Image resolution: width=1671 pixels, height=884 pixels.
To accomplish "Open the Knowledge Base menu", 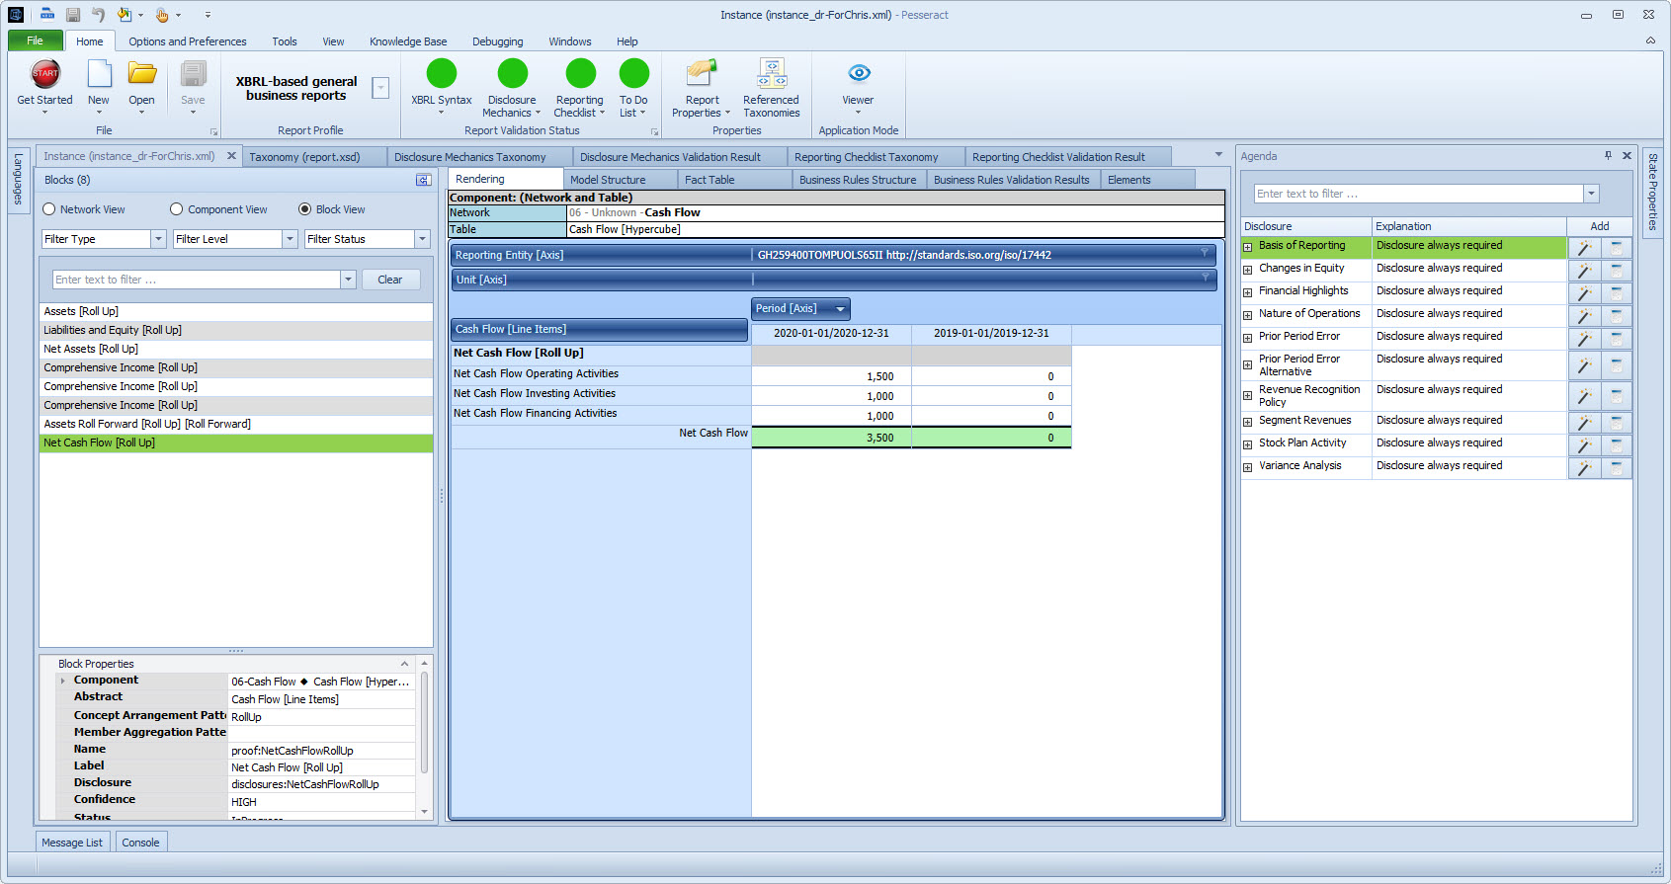I will [408, 41].
